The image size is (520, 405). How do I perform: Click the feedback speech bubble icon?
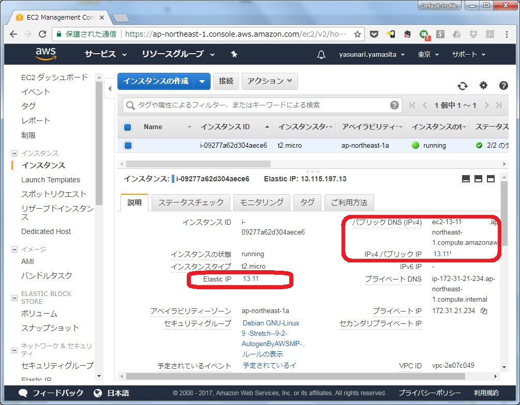[23, 393]
